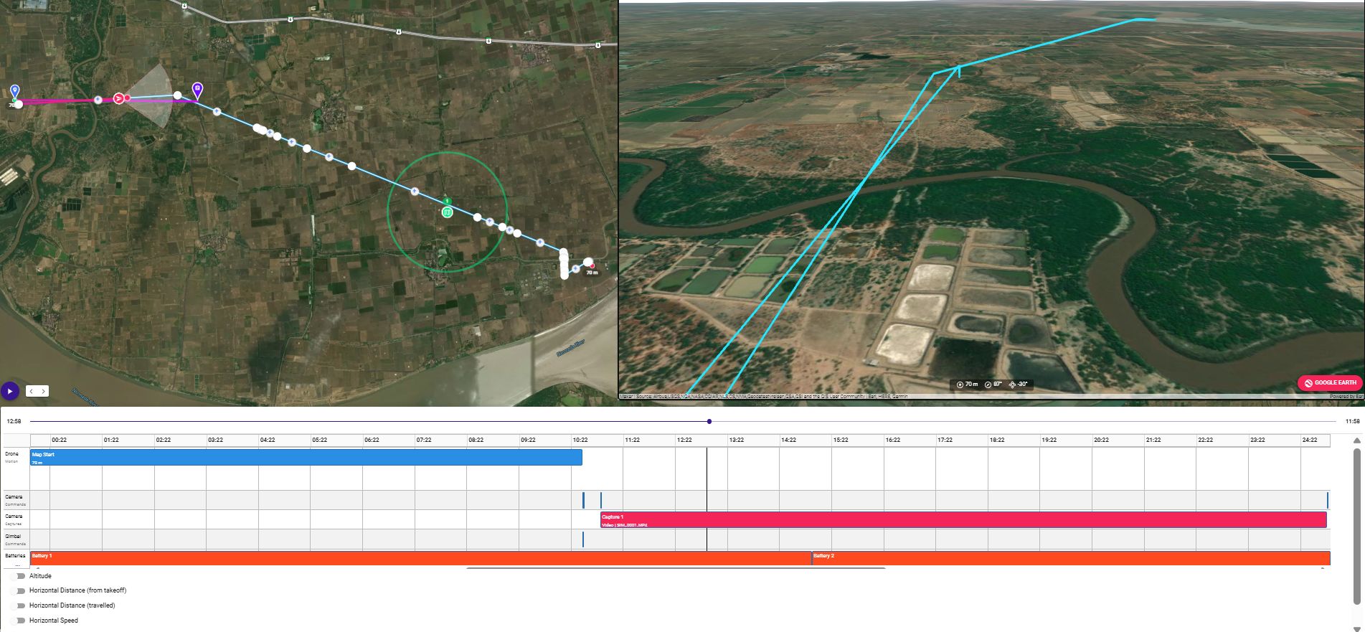Click the 10:22 timeline tick label
1365x632 pixels.
click(x=580, y=440)
